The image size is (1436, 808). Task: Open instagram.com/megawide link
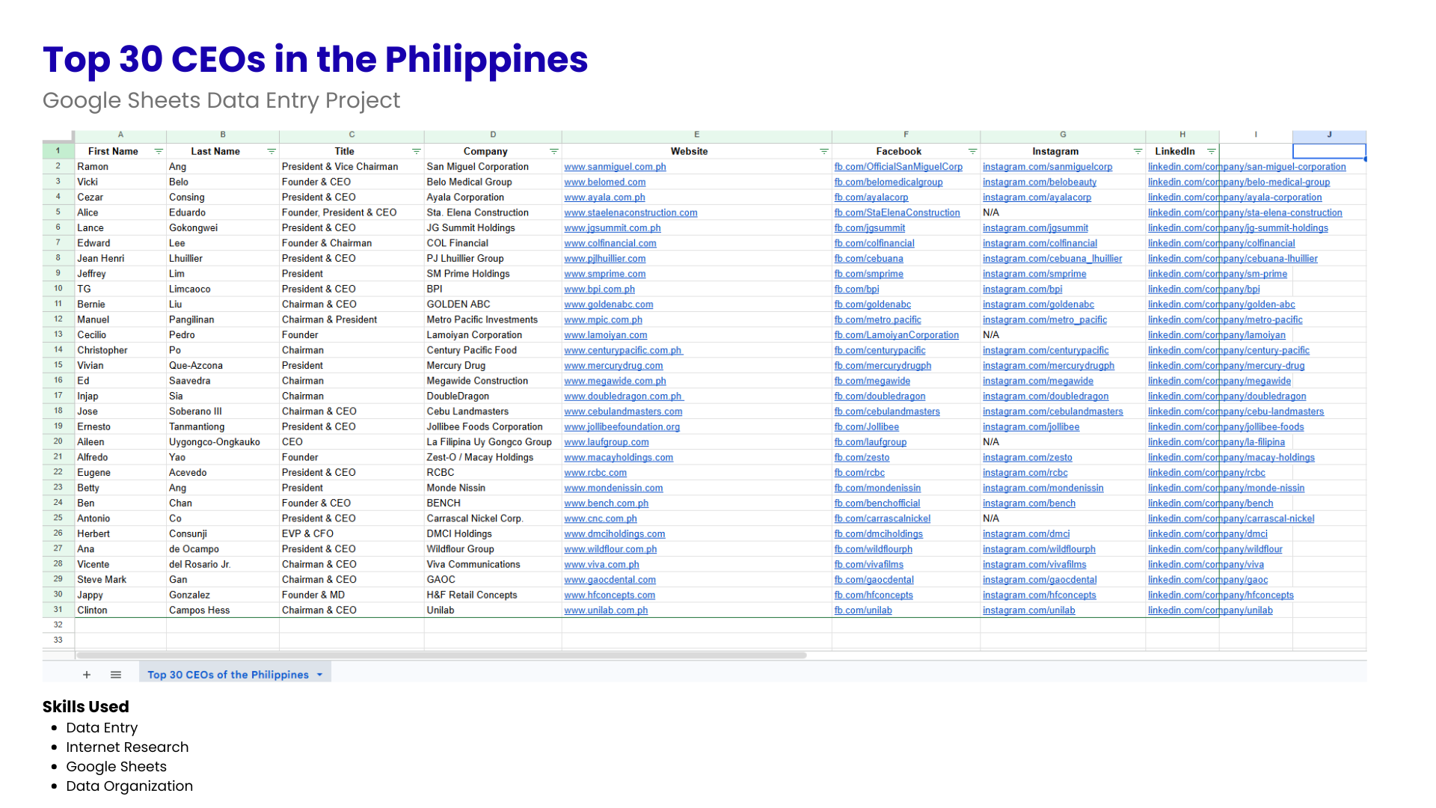(1038, 381)
